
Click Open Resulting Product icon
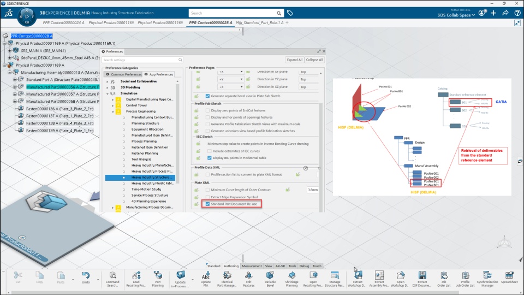[313, 275]
